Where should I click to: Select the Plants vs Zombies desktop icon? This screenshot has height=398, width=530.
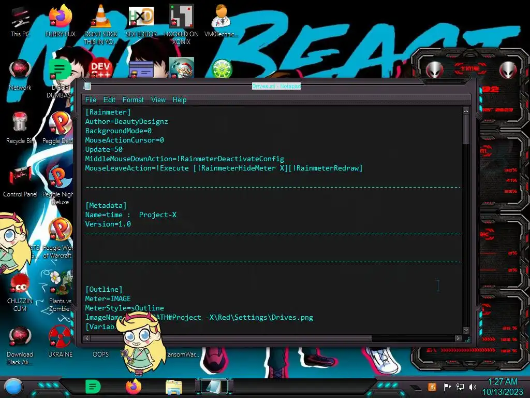click(60, 292)
